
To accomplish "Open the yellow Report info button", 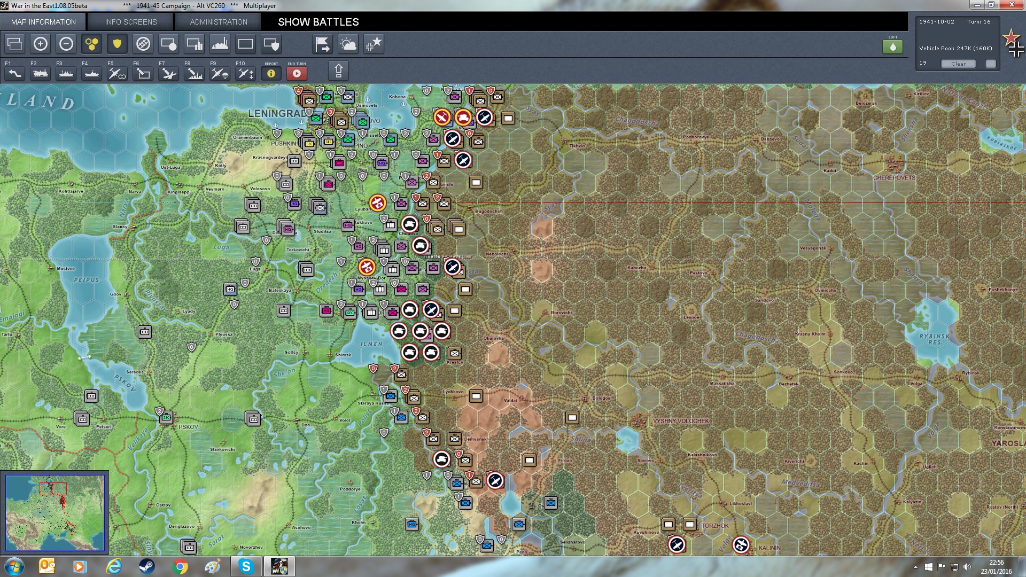I will pos(271,73).
